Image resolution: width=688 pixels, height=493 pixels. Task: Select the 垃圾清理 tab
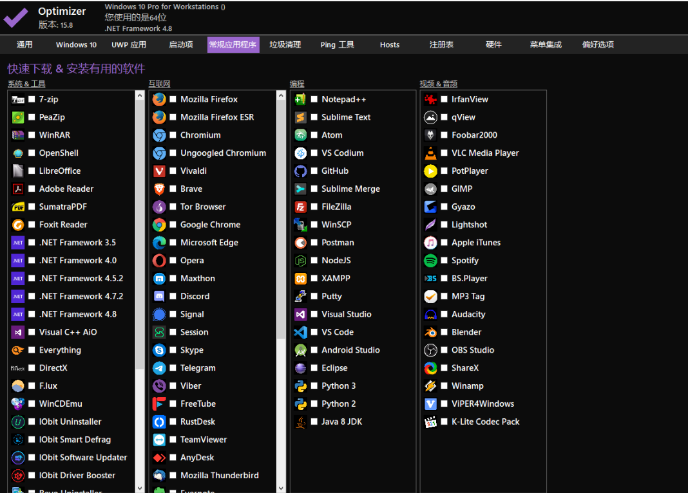point(285,44)
